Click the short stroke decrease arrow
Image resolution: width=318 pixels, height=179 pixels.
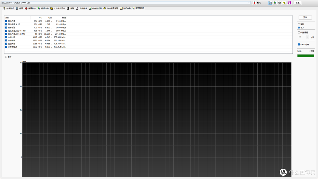(308, 38)
